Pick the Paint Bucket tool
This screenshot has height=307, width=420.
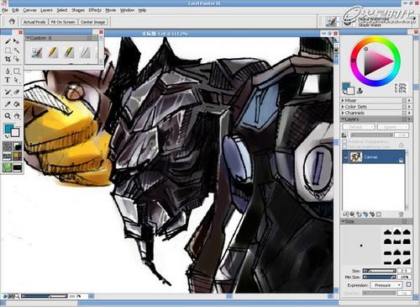pyautogui.click(x=17, y=104)
